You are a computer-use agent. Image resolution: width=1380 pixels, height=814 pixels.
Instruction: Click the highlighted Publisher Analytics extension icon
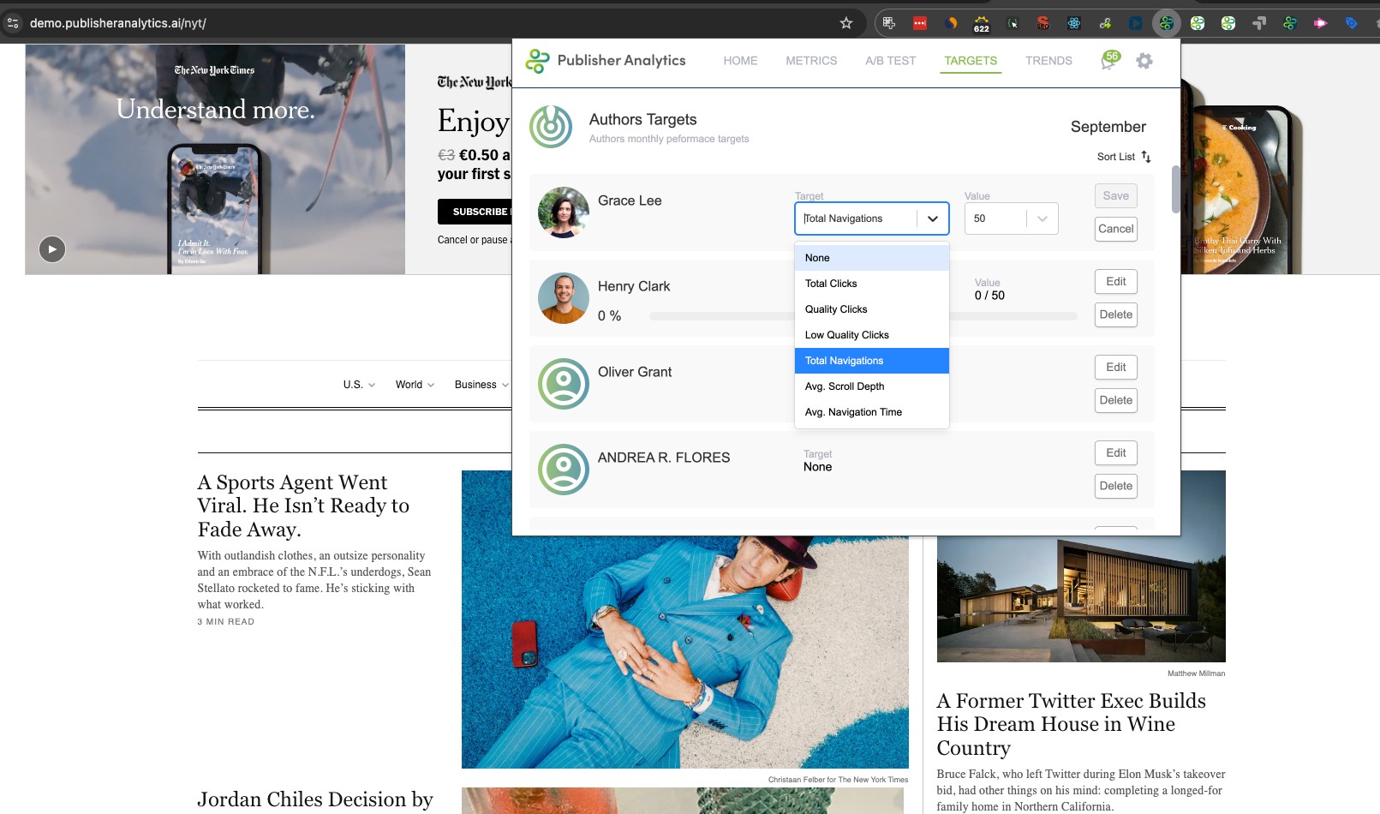[1167, 23]
